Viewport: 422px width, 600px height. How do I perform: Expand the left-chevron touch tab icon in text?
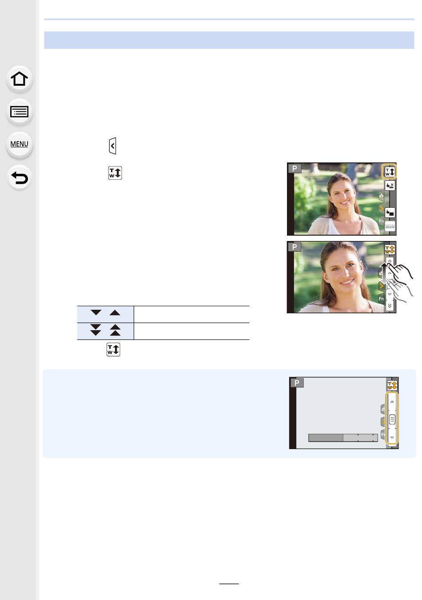pos(112,146)
